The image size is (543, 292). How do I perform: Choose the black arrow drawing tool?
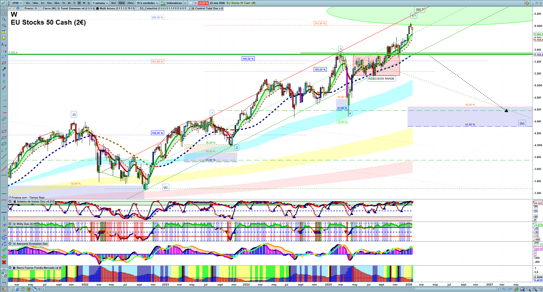(x=4, y=69)
